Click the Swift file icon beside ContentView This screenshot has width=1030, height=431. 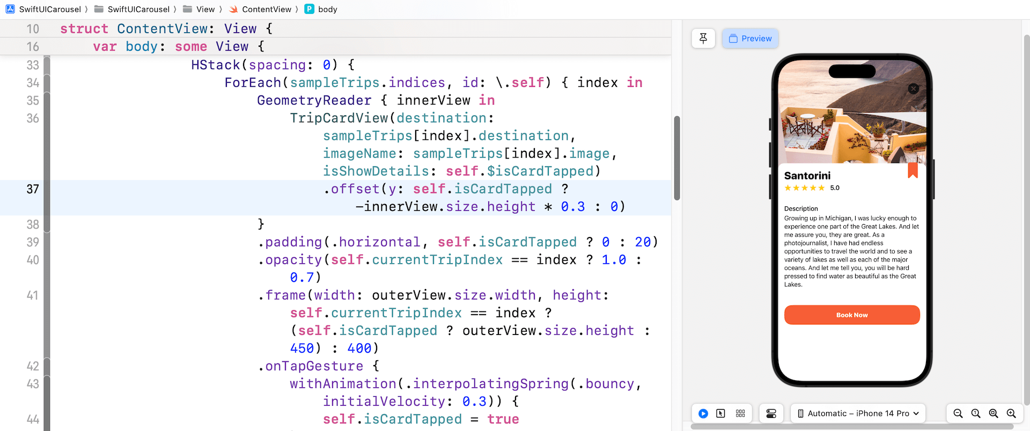tap(233, 9)
